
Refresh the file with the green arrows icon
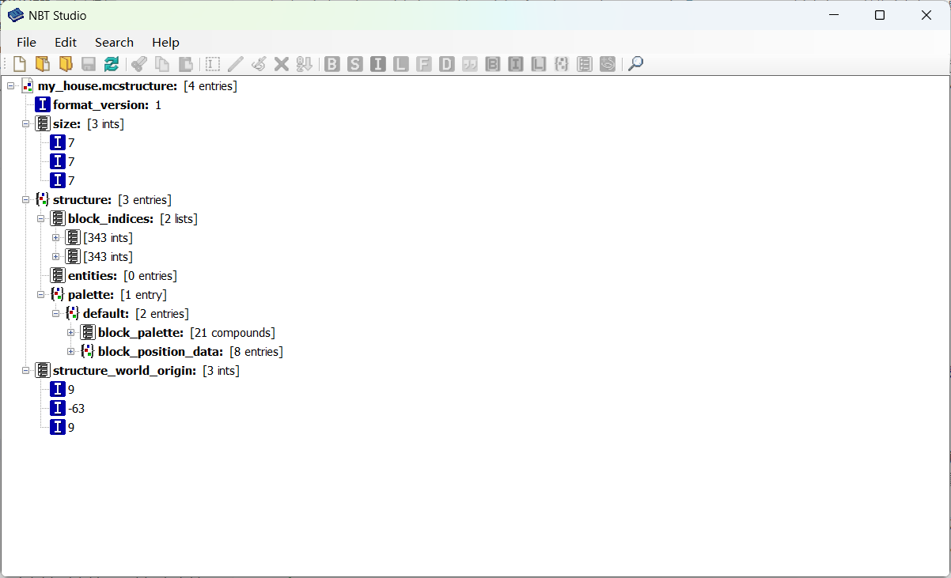[x=112, y=64]
